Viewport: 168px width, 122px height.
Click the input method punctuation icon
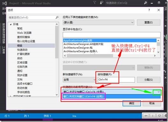(153, 116)
